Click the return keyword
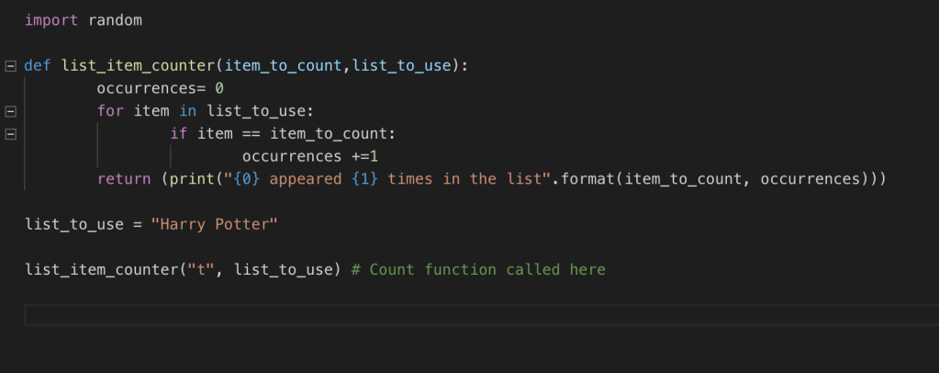 [x=124, y=179]
